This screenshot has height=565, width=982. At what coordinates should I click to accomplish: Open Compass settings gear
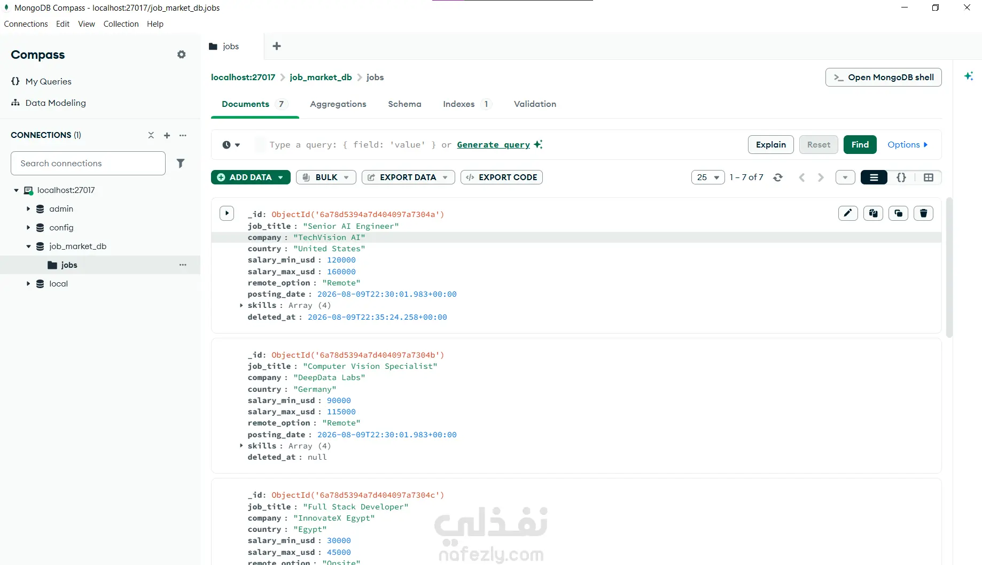point(182,55)
